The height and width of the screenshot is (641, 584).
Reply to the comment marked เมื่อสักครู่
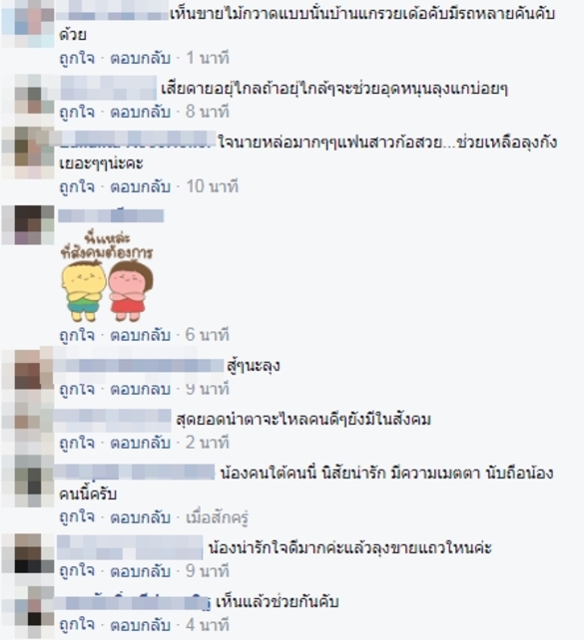pyautogui.click(x=141, y=517)
